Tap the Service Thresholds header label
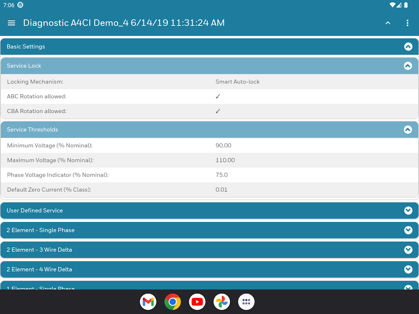Image resolution: width=419 pixels, height=314 pixels. 32,130
